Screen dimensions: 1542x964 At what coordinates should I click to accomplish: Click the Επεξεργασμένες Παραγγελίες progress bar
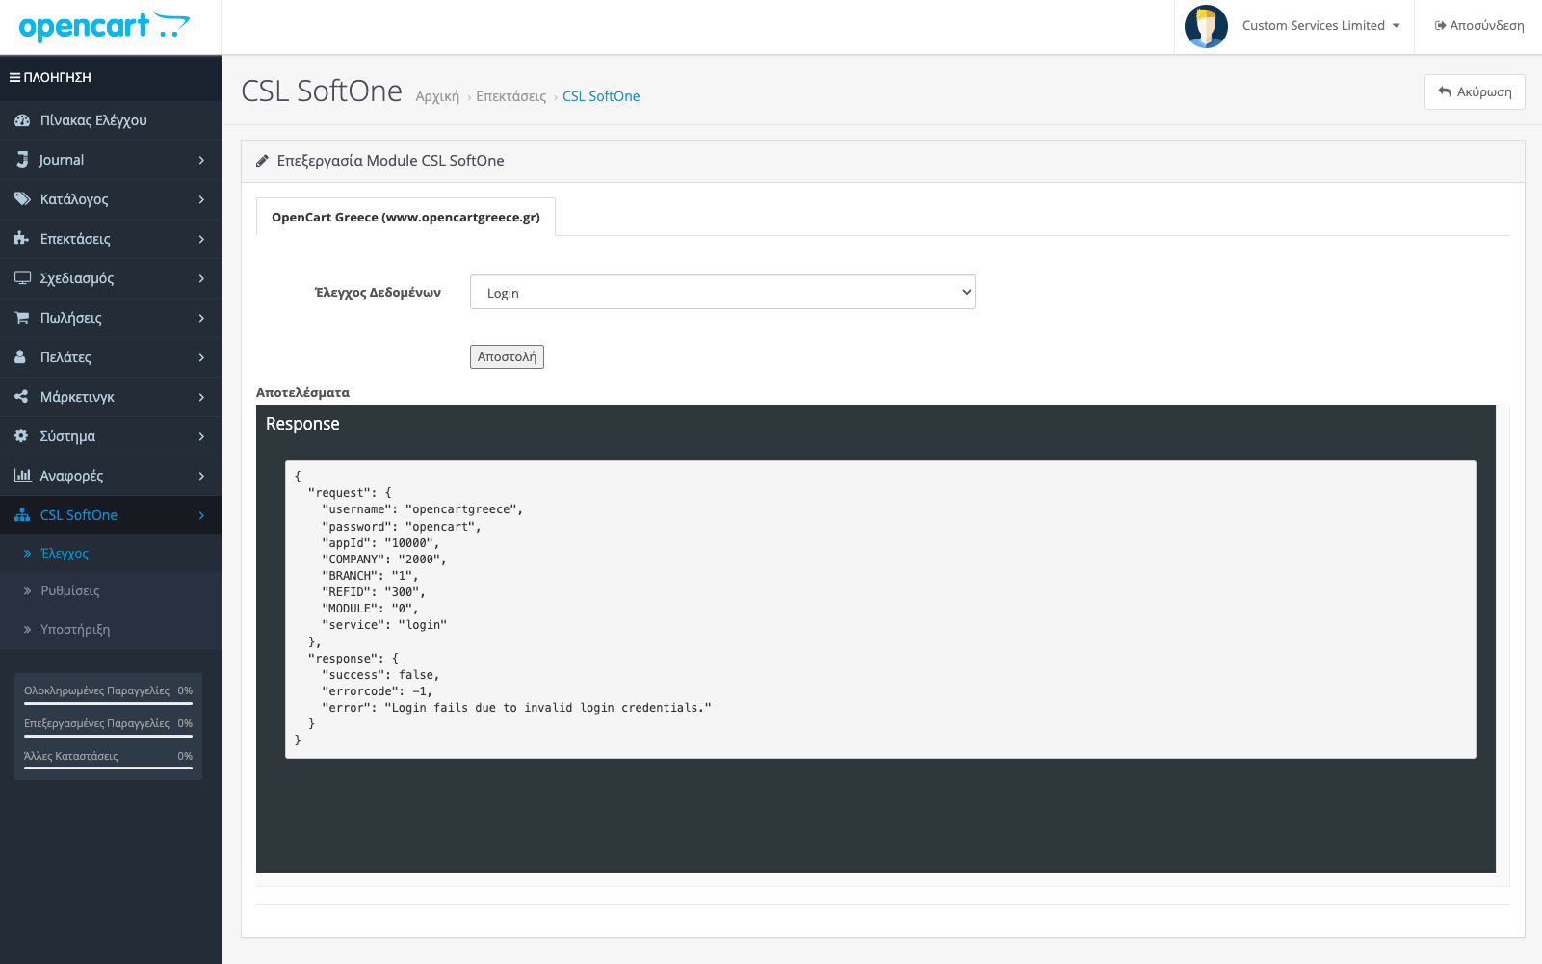(108, 736)
